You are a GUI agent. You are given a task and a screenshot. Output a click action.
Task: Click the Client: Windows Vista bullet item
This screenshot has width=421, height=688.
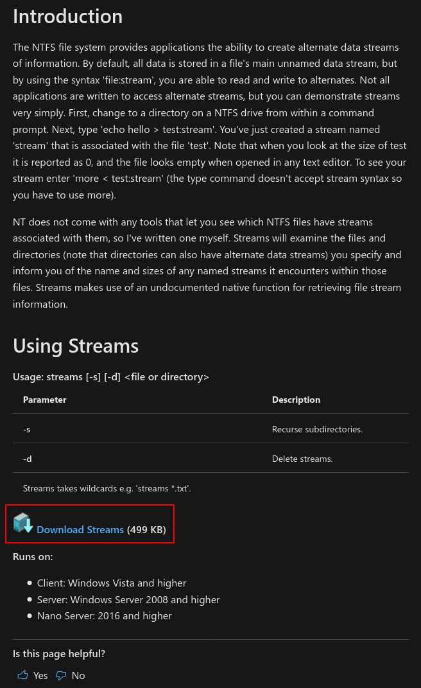tap(112, 583)
